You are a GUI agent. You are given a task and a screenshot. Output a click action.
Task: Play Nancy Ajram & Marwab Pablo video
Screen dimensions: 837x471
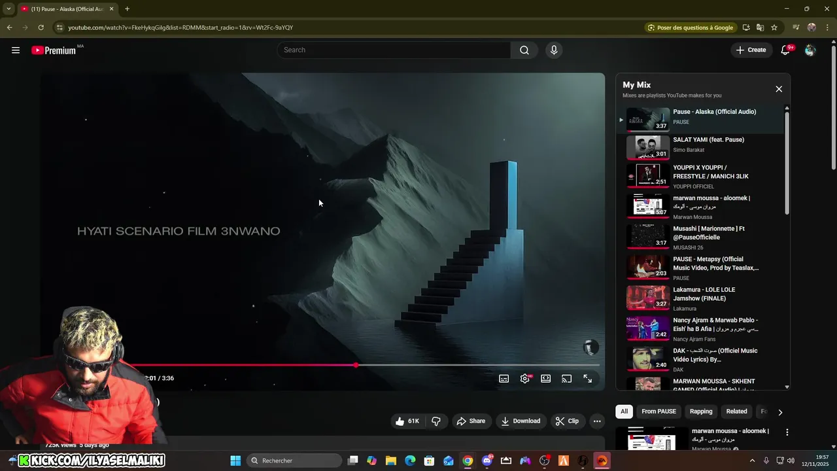click(700, 328)
